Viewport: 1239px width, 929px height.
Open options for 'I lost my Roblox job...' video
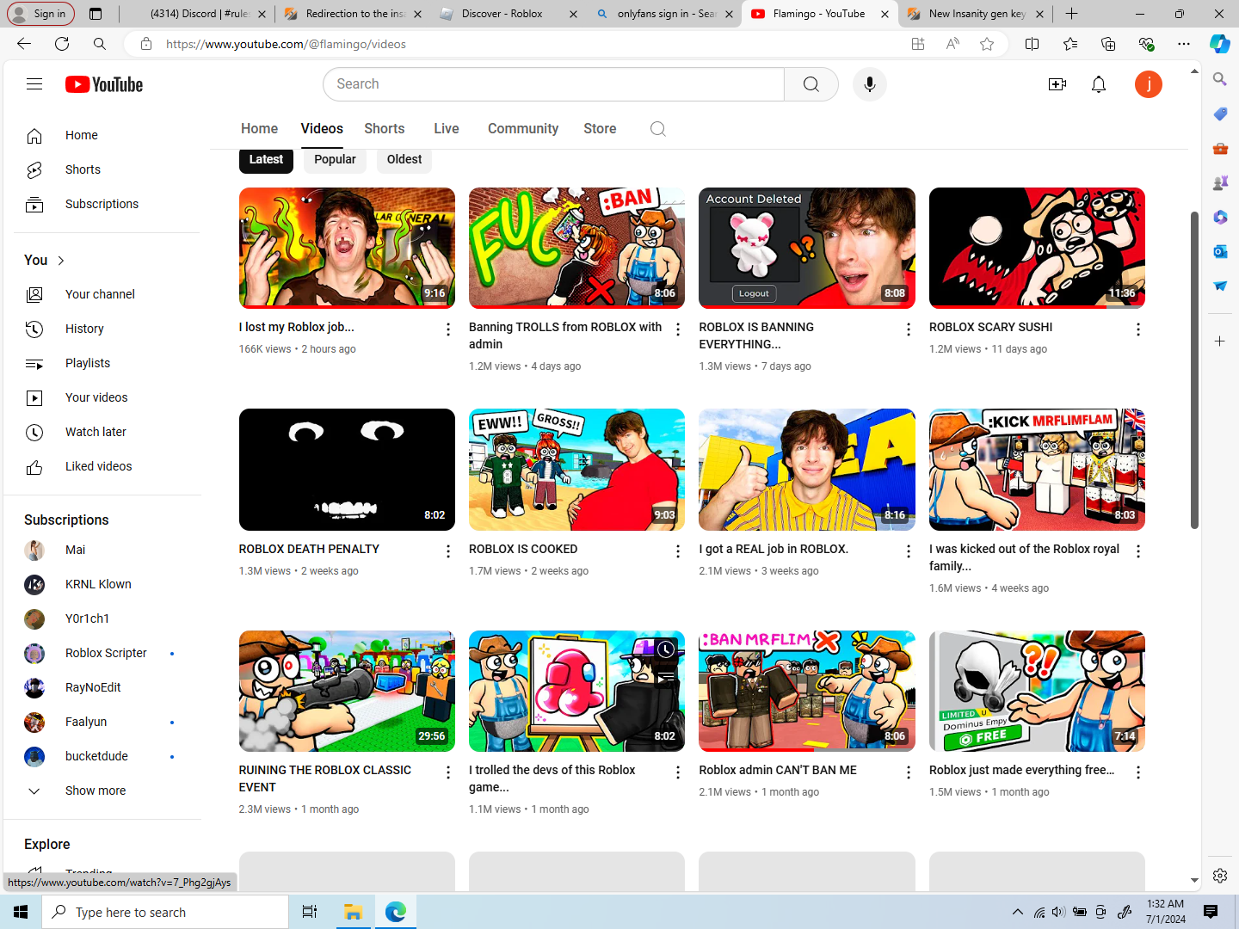point(448,329)
